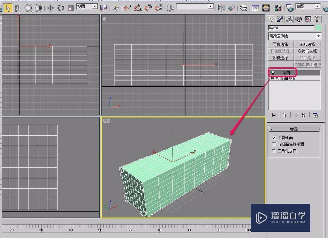Open the Material Editor
This screenshot has height=238, width=328.
click(x=278, y=8)
